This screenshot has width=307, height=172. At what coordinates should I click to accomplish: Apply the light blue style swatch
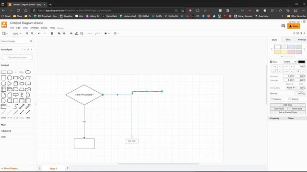(x=292, y=47)
